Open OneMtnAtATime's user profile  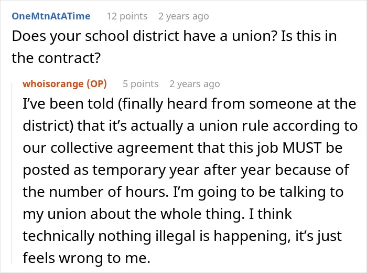coord(51,16)
